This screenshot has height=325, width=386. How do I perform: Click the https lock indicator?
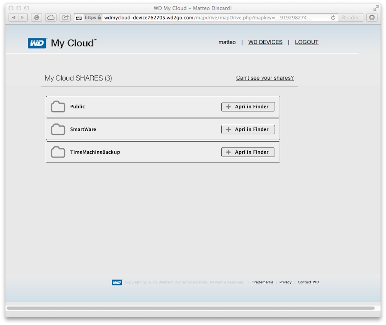click(93, 17)
